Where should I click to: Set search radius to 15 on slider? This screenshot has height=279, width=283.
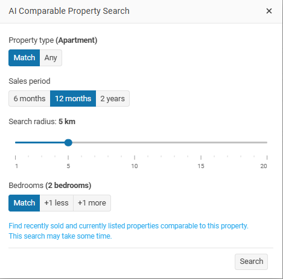[201, 143]
